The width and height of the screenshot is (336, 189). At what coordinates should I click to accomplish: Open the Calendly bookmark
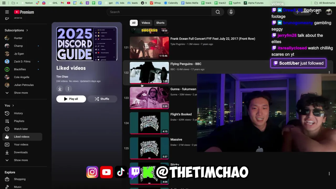pos(171,3)
